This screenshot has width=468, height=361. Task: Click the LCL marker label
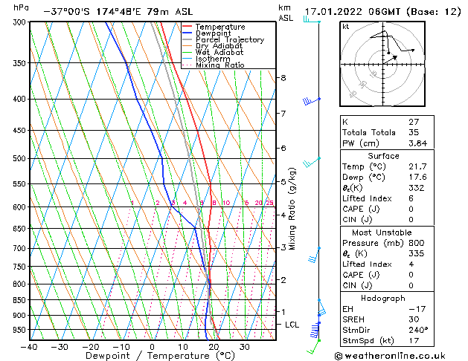(292, 325)
